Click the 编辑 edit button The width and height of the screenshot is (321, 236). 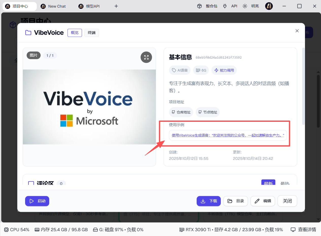(x=263, y=201)
